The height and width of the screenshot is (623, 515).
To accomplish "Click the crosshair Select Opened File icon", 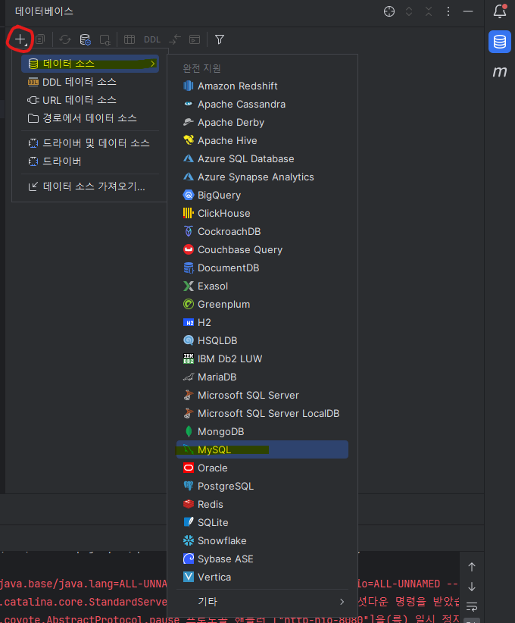I will click(x=389, y=11).
